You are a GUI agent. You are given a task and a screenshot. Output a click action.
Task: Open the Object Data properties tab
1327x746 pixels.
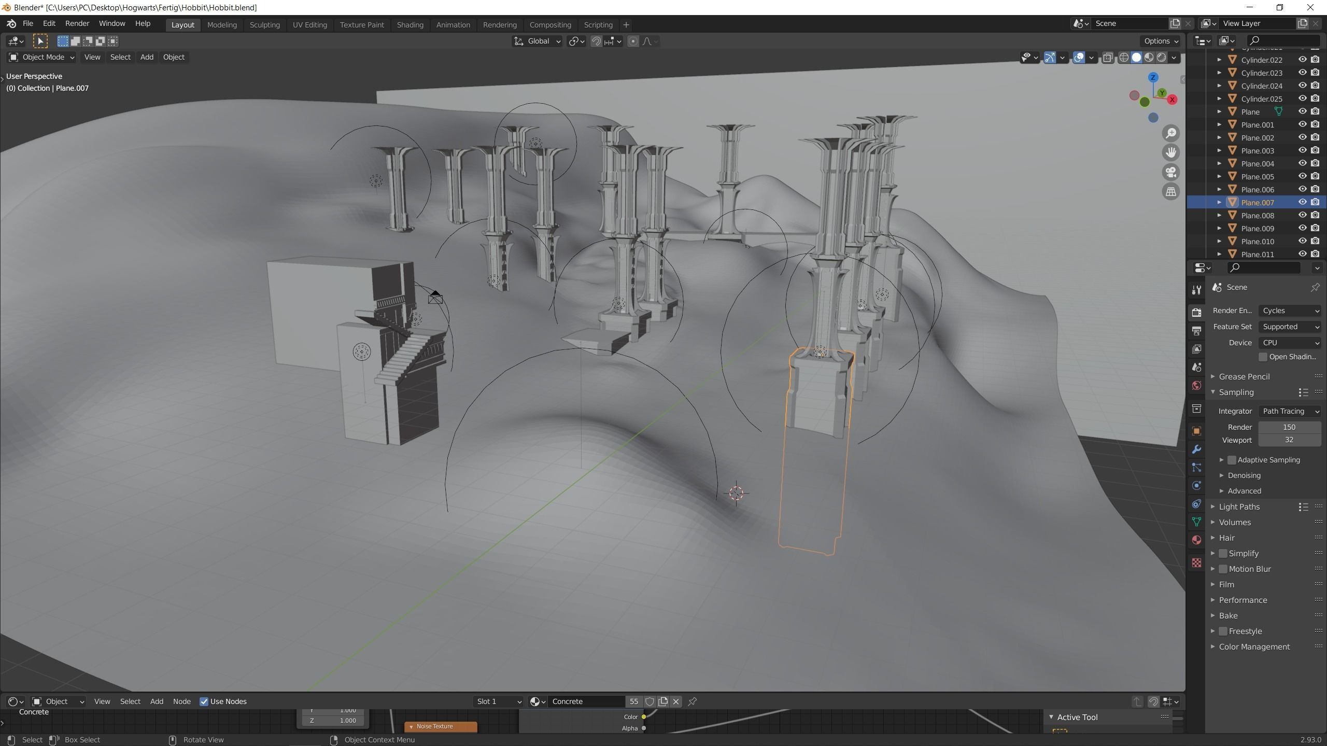point(1196,522)
